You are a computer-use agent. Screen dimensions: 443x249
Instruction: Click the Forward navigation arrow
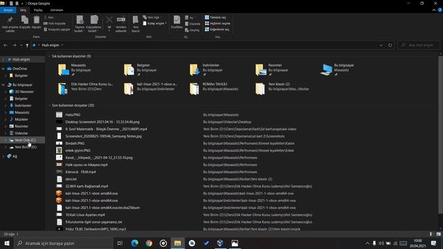pos(14,45)
